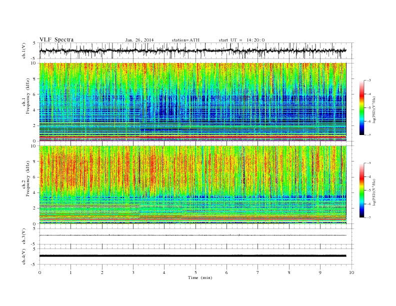The image size is (396, 306).
Task: Click the "4" kHz tick on ch.2 frequency axis
Action: (35, 192)
